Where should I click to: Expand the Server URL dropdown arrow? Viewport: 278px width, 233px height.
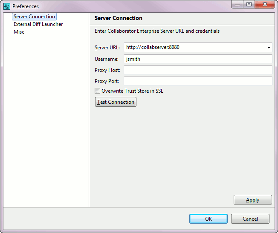coord(269,48)
